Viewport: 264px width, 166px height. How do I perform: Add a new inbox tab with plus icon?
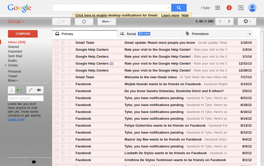coord(250,34)
